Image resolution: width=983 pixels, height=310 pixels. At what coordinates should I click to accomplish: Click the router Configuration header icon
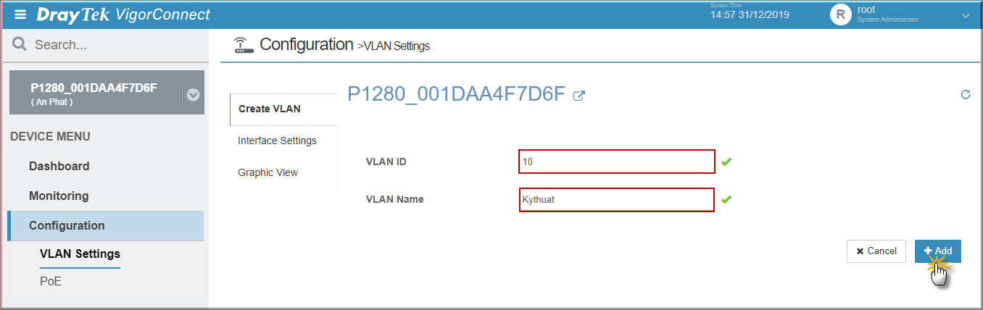pyautogui.click(x=244, y=45)
